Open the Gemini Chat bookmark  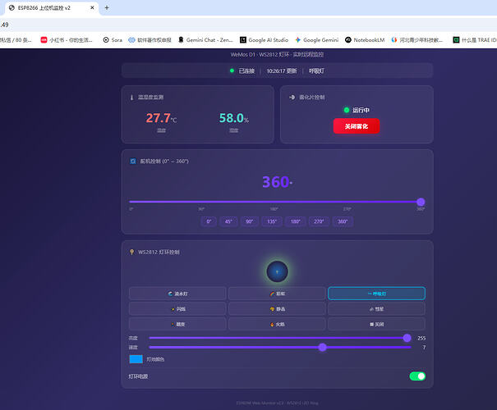coord(205,40)
